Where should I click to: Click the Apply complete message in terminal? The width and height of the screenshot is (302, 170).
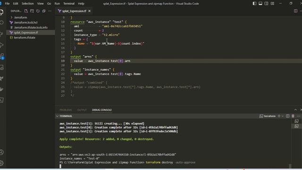(x=107, y=139)
